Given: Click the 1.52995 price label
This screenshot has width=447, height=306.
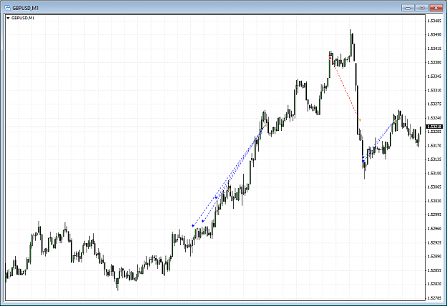Looking at the screenshot, I should coord(434,214).
